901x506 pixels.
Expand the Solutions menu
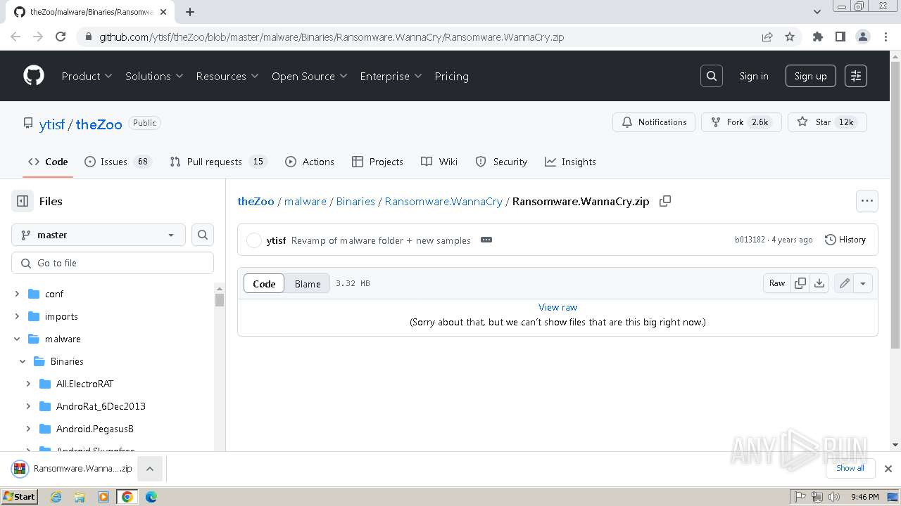[154, 76]
